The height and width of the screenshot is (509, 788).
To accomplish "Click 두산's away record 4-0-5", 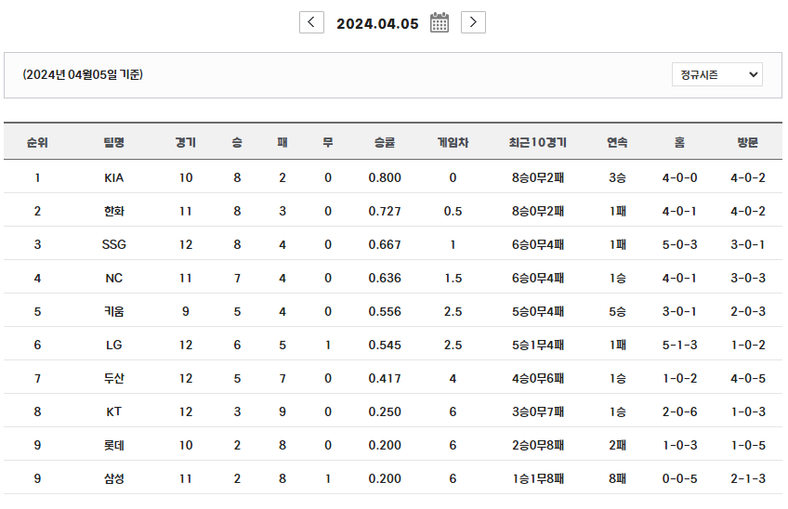I will [748, 378].
